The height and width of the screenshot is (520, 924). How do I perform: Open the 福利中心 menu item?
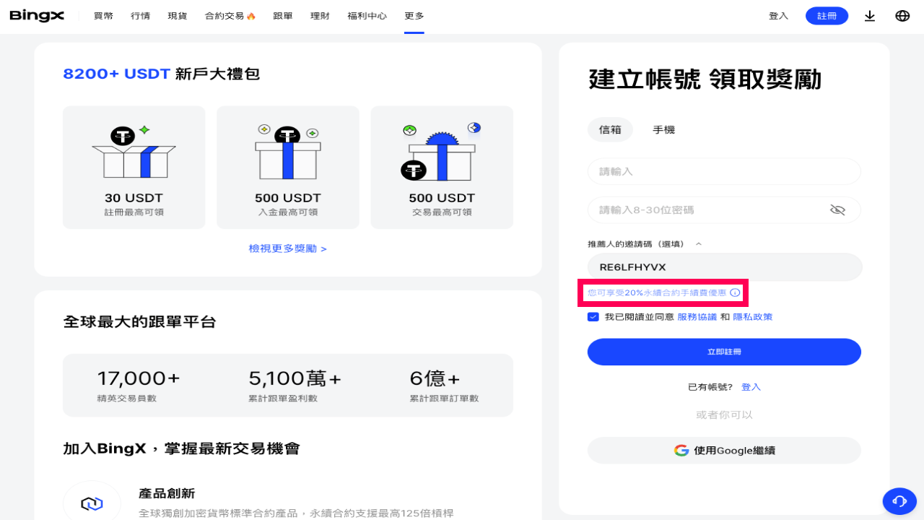367,15
